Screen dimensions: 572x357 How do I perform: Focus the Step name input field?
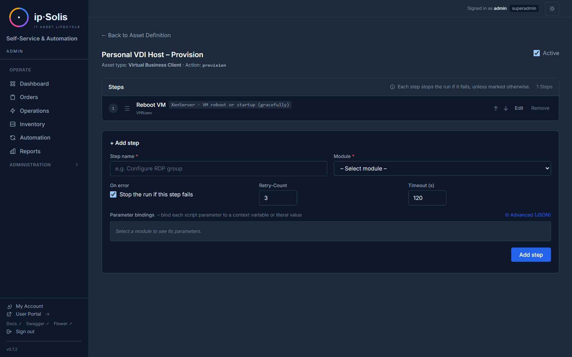click(x=218, y=168)
